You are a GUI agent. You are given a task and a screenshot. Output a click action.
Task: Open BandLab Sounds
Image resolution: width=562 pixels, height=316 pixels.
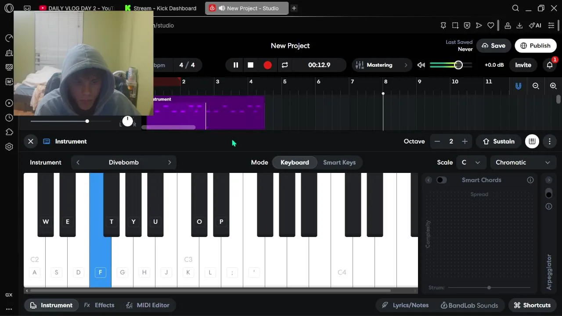469,305
